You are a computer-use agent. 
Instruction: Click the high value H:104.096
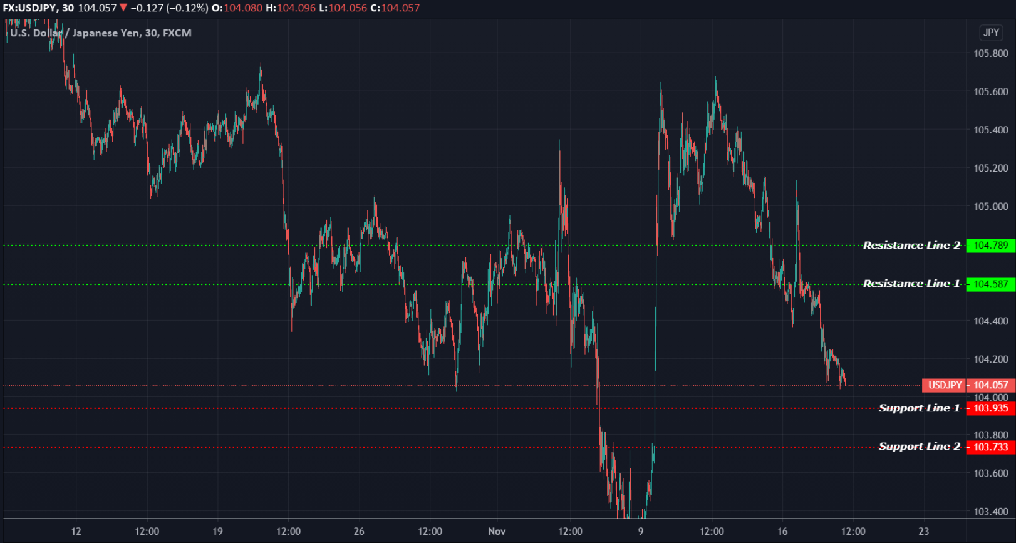pyautogui.click(x=291, y=8)
